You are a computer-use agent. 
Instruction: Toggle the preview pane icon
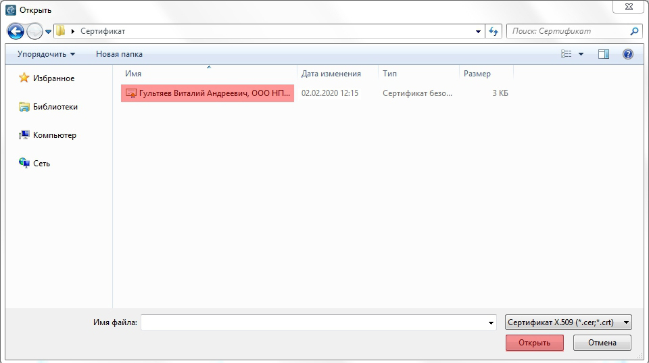tap(604, 54)
